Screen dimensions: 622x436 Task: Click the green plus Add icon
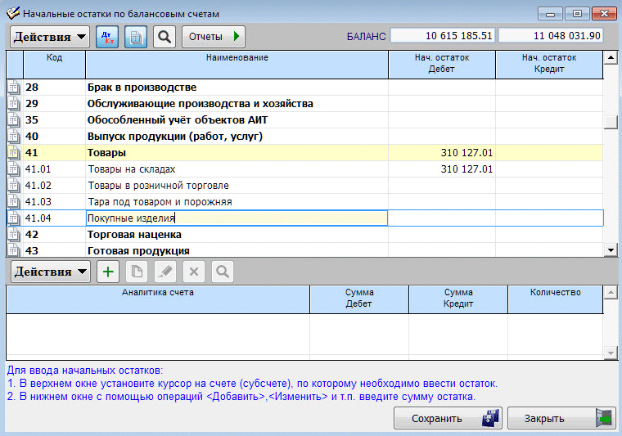108,272
